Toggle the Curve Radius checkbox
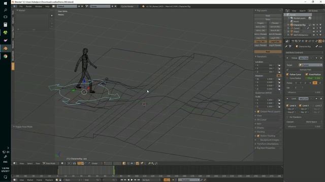This screenshot has height=182, width=325. click(x=287, y=78)
